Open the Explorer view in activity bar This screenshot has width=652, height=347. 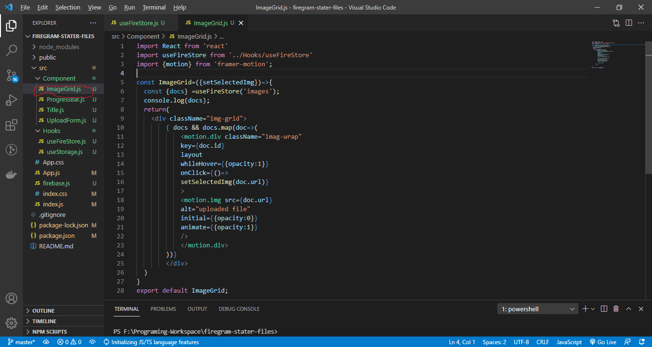[11, 26]
